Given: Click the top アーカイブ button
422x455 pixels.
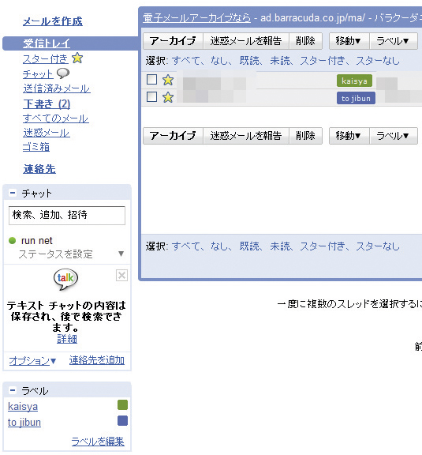Looking at the screenshot, I should (173, 41).
